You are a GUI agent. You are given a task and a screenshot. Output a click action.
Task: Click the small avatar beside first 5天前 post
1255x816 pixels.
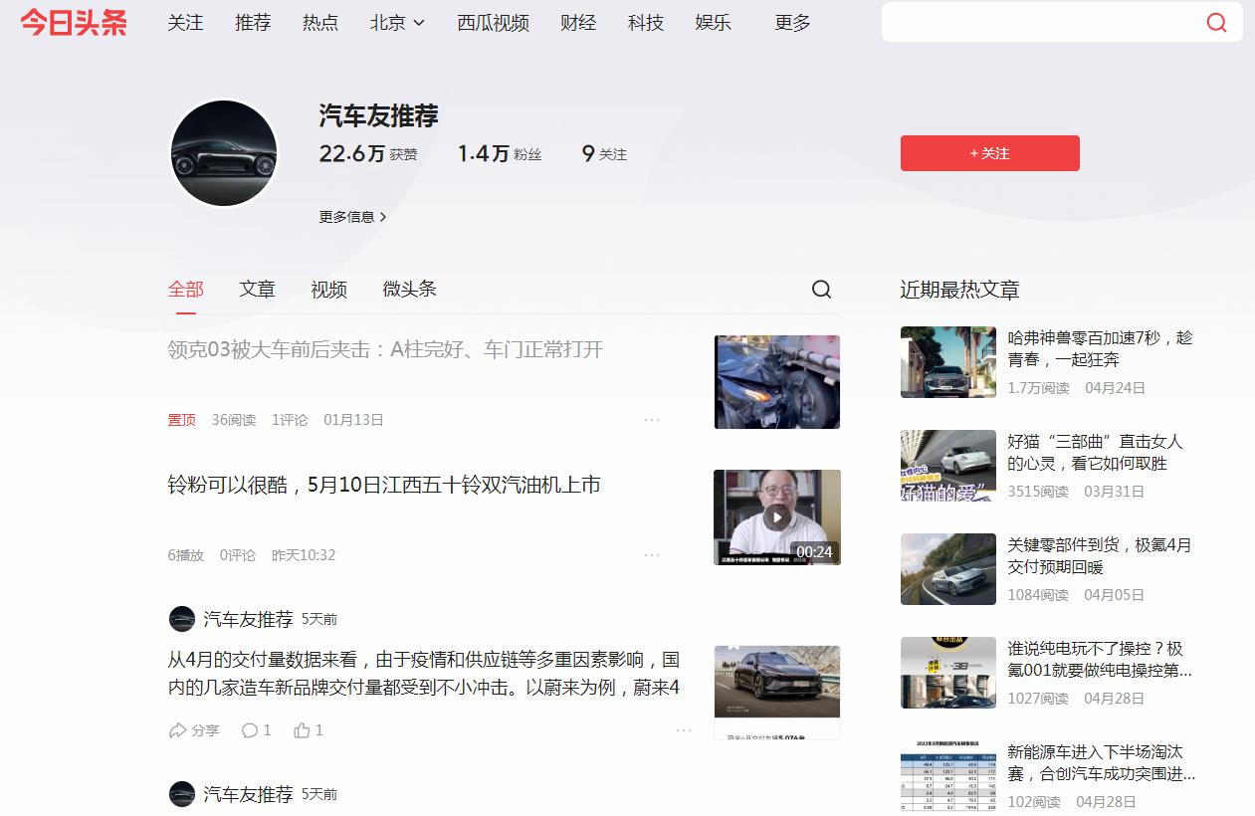(182, 619)
